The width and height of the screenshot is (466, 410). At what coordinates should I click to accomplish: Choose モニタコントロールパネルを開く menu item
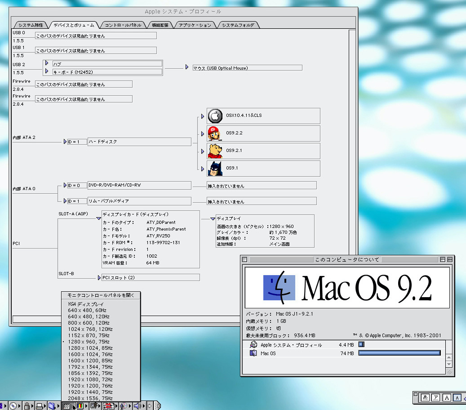pyautogui.click(x=101, y=295)
